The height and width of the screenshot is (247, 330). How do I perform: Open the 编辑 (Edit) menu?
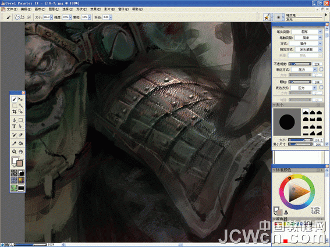click(x=26, y=9)
